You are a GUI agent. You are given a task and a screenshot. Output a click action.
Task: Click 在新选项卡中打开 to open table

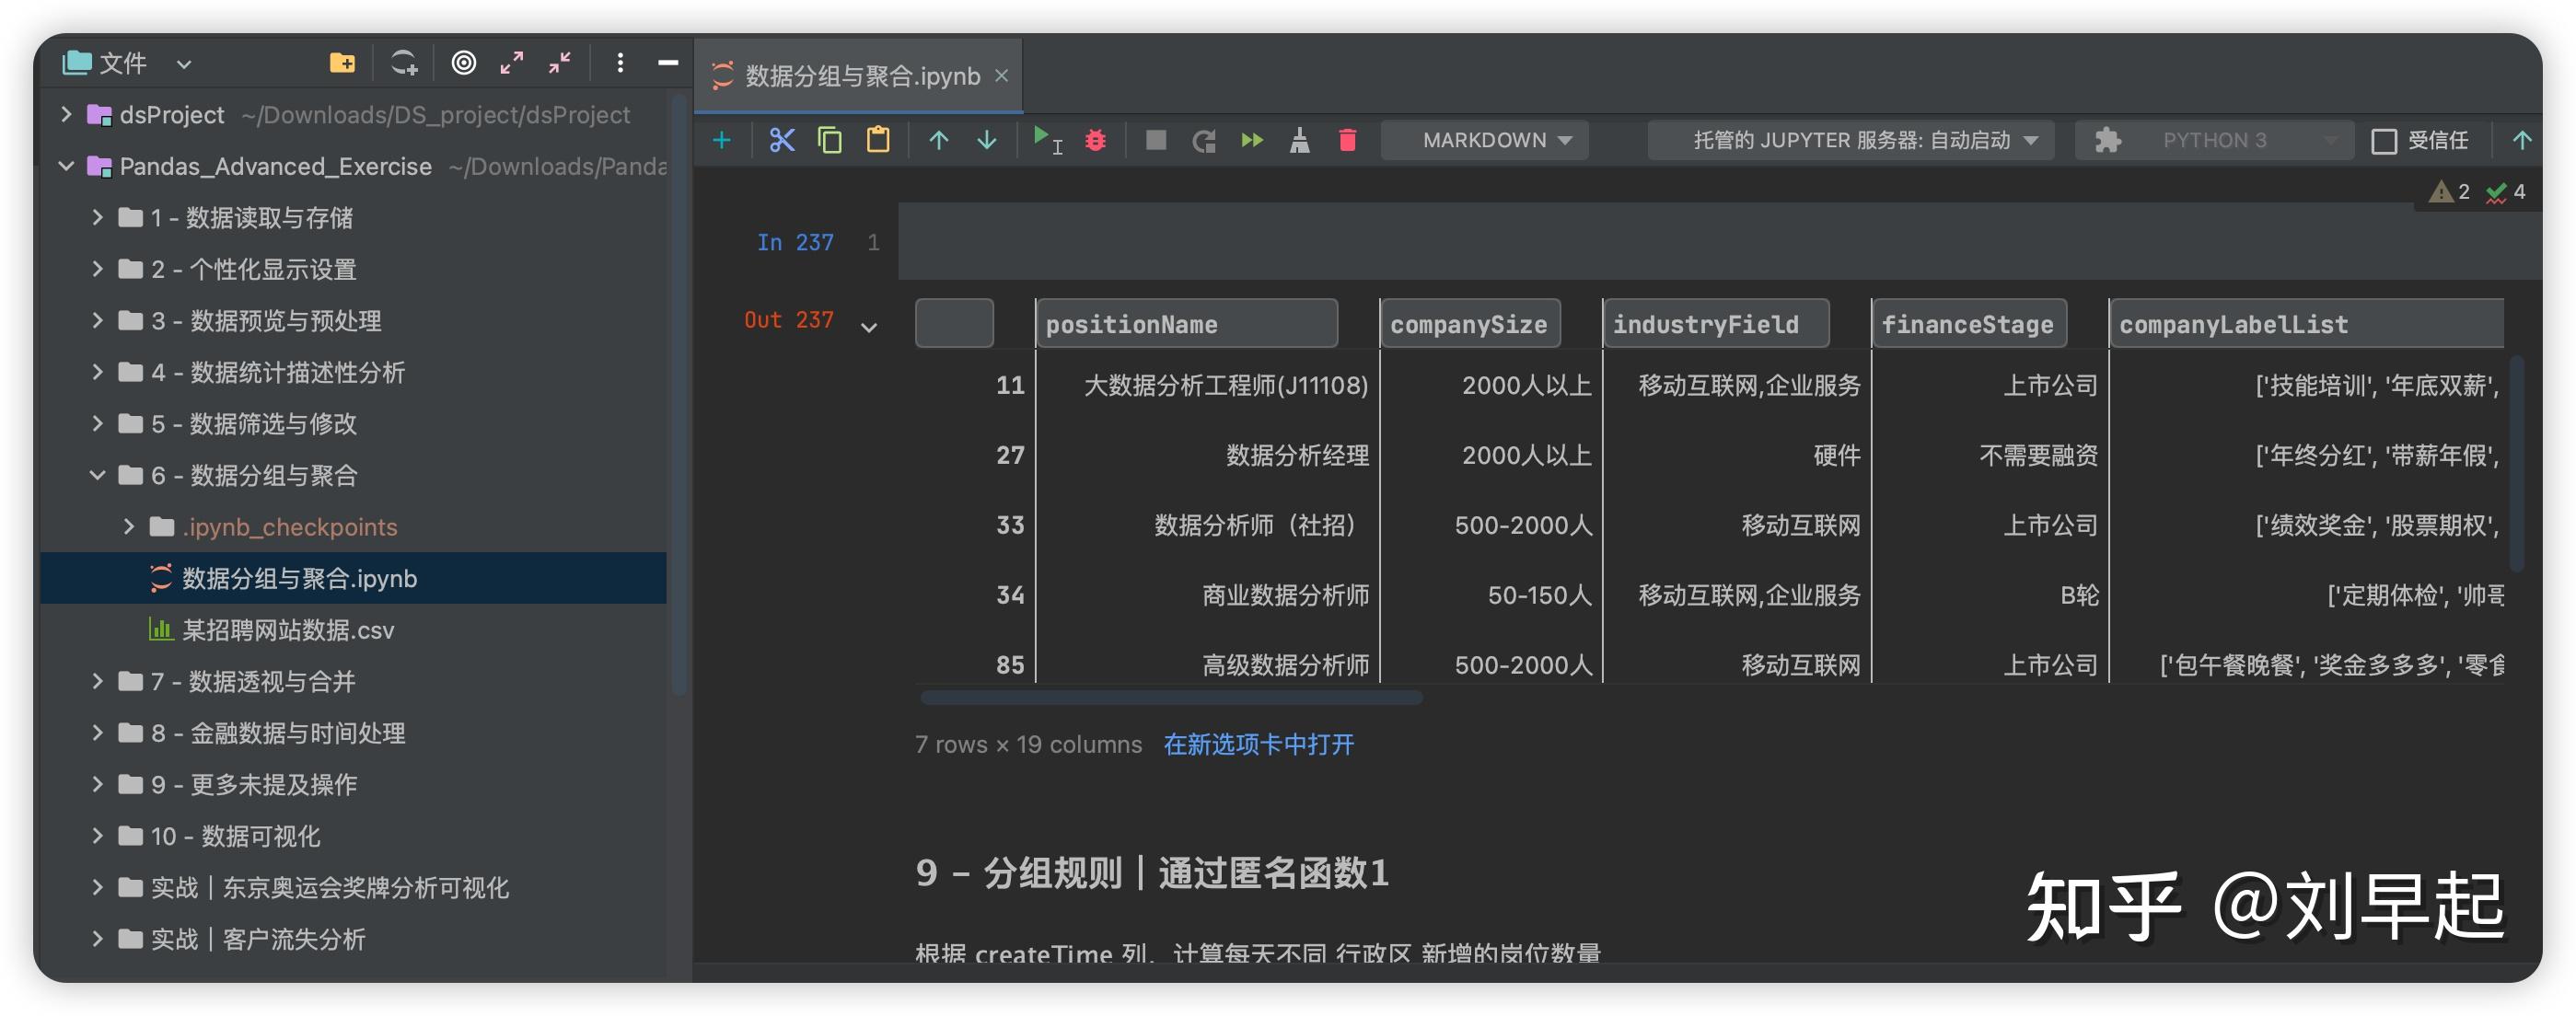[x=1258, y=744]
